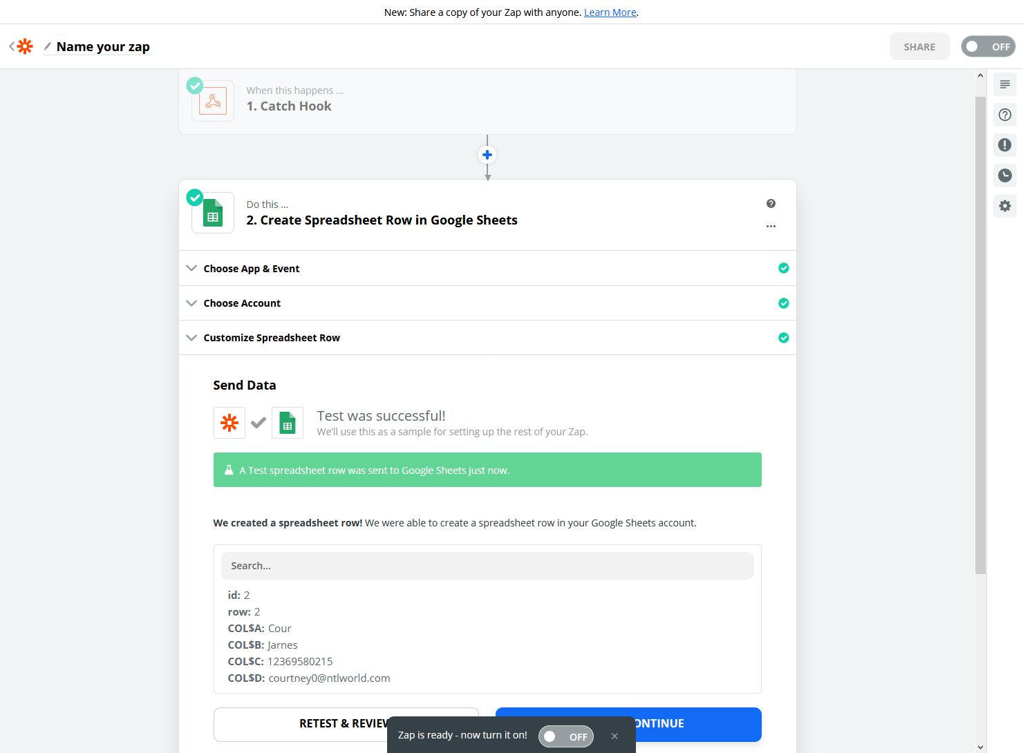Click the Catch Hook webhook icon
The image size is (1023, 753).
(x=213, y=101)
